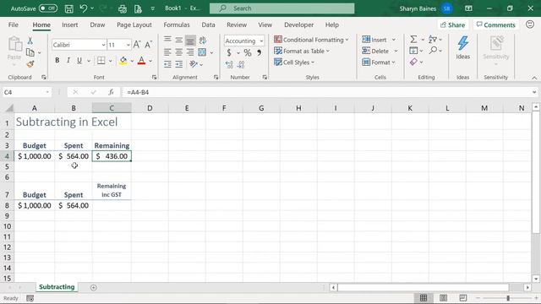The height and width of the screenshot is (304, 541).
Task: Decrease font size with smaller A
Action: 148,45
